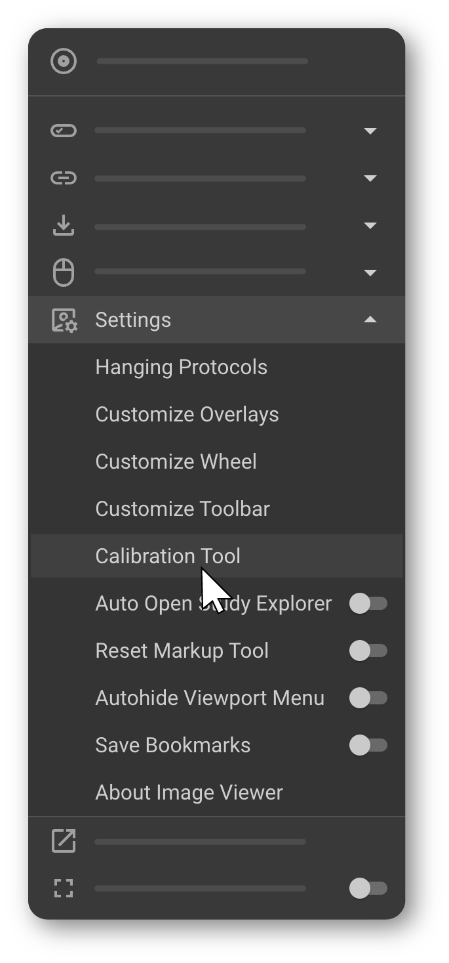Enable the Save Bookmarks toggle
This screenshot has height=963, width=449.
pos(368,745)
